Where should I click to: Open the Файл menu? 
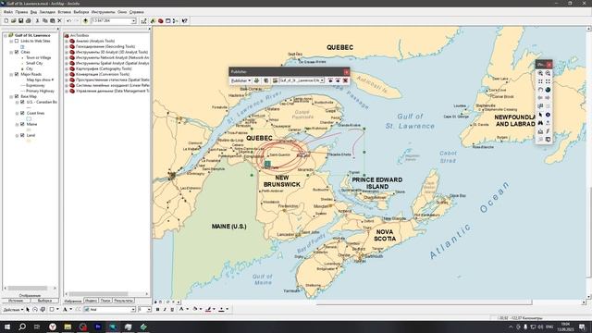pyautogui.click(x=8, y=12)
